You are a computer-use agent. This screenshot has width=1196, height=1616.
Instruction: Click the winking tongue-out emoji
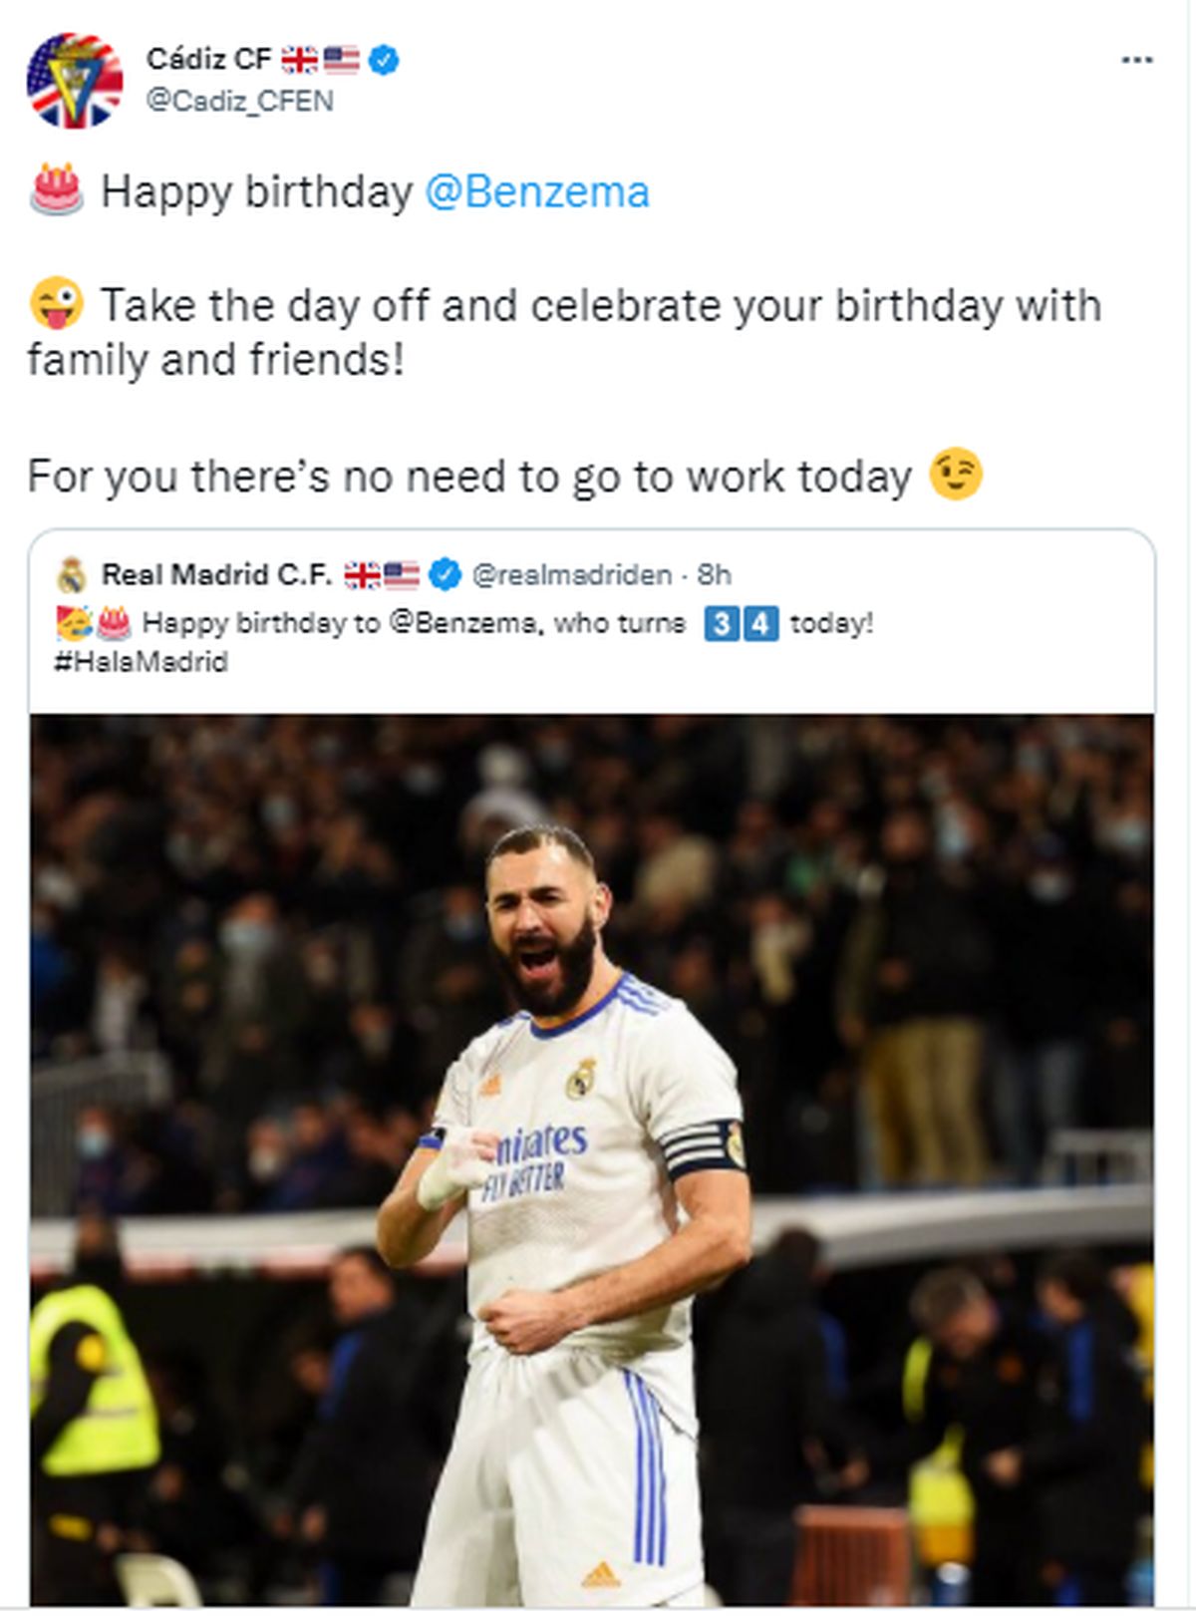coord(57,303)
